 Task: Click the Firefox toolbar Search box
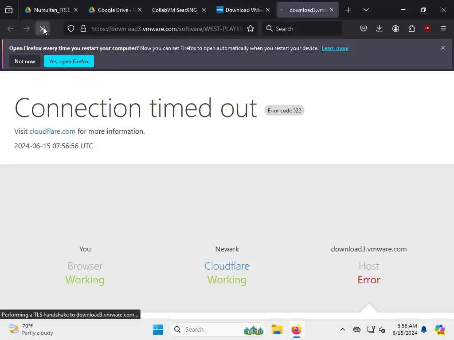pyautogui.click(x=302, y=29)
